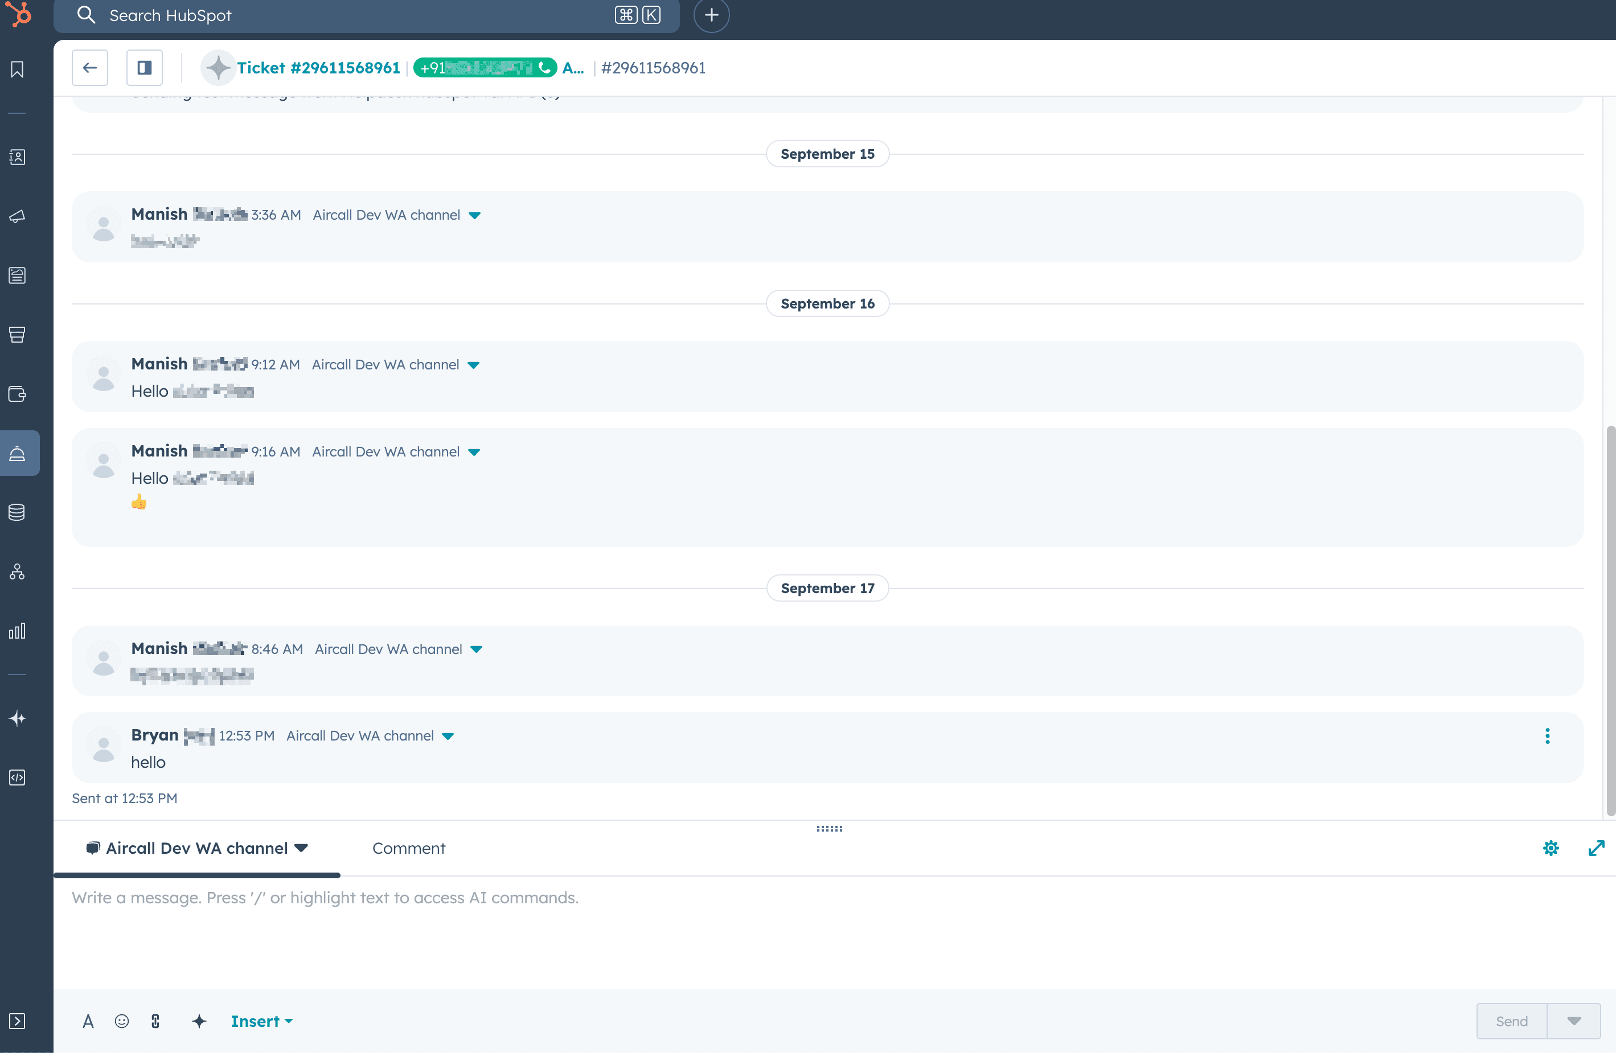Image resolution: width=1616 pixels, height=1053 pixels.
Task: Click the text formatting A icon
Action: click(88, 1021)
